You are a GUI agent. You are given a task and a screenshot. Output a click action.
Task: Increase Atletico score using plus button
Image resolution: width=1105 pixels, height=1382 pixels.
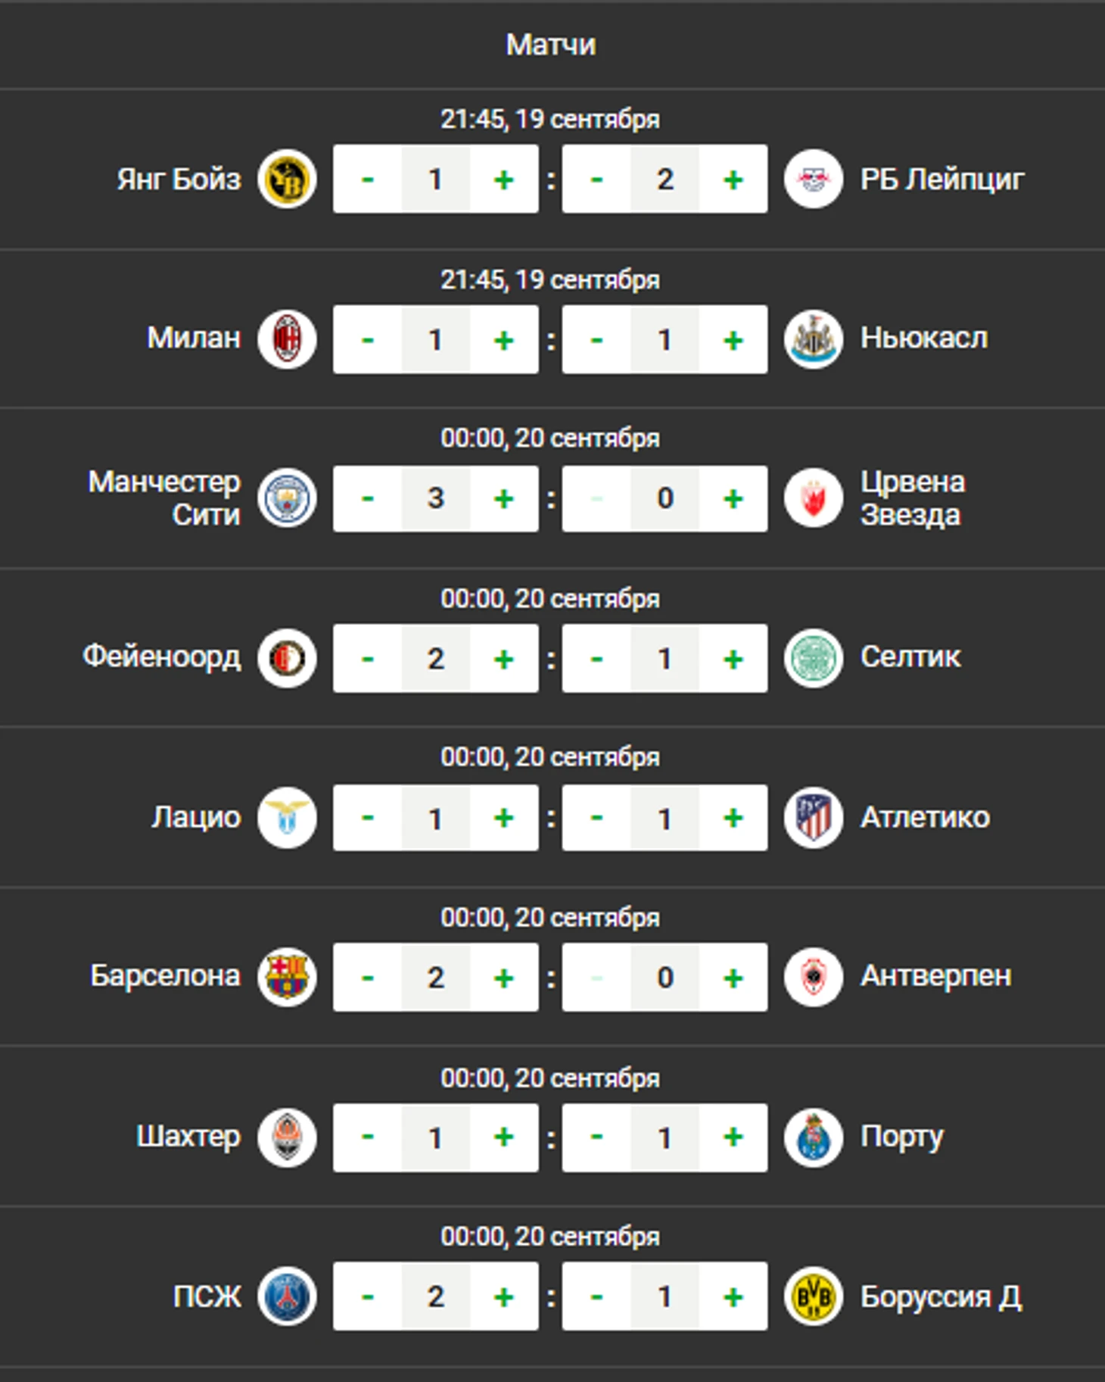click(x=733, y=818)
